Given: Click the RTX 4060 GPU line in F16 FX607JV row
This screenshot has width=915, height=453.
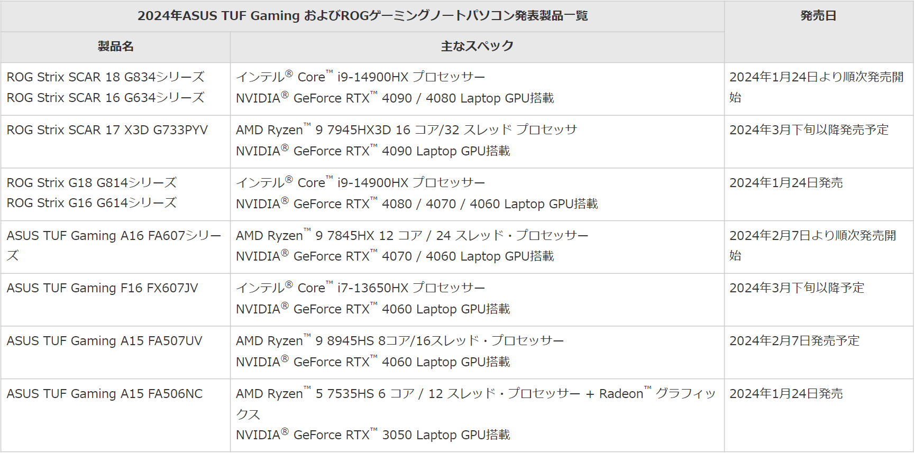Looking at the screenshot, I should point(373,309).
